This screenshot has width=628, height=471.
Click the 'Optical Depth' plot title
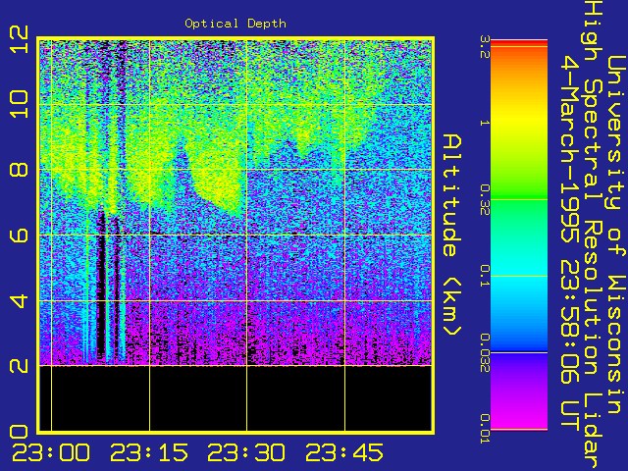[x=235, y=24]
